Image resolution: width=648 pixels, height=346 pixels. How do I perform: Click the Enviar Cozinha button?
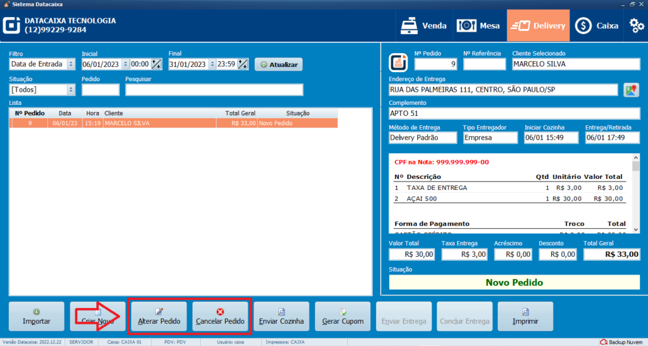tap(282, 316)
